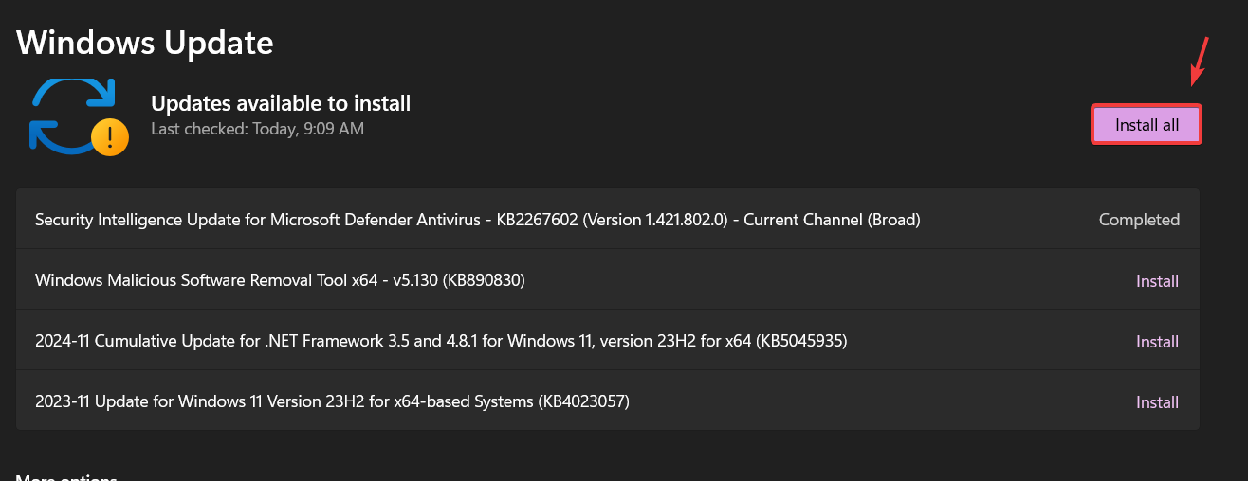Click the More options section heading

(x=66, y=477)
